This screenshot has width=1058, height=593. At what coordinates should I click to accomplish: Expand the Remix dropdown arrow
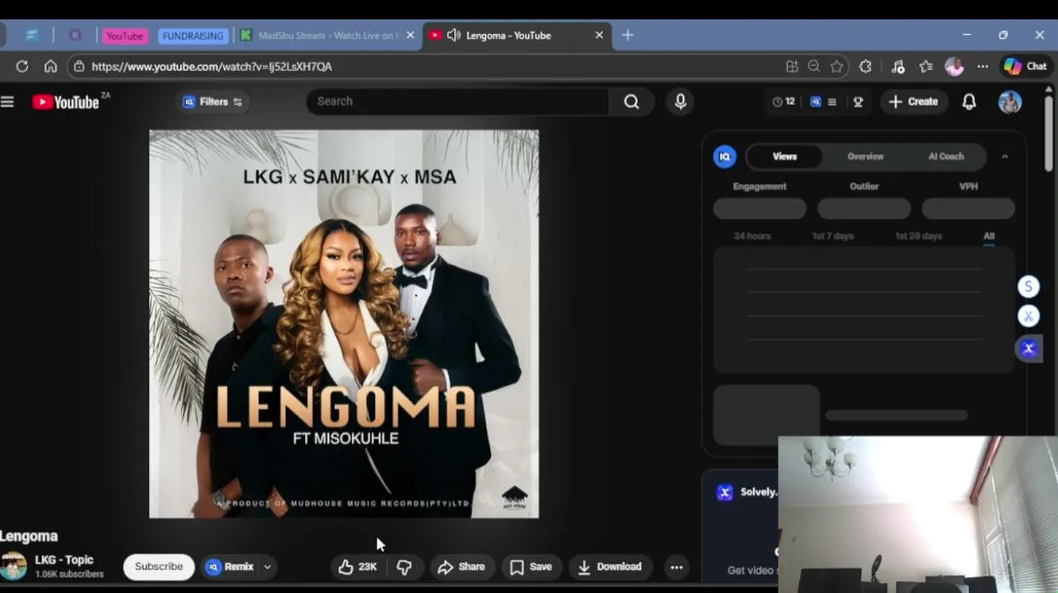(267, 567)
